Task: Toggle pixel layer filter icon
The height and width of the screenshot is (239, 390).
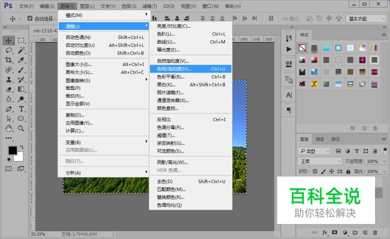Action: click(338, 151)
